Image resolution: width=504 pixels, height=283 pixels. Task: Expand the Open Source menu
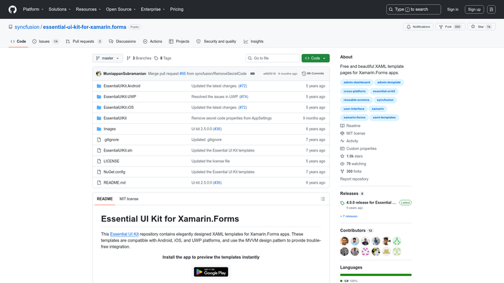pos(121,9)
